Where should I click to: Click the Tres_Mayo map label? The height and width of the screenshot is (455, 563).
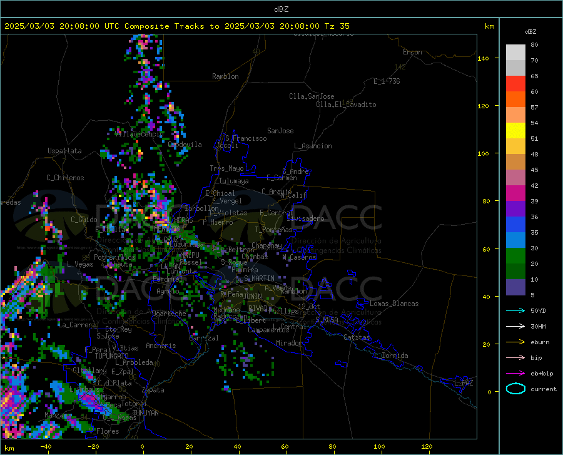click(226, 168)
